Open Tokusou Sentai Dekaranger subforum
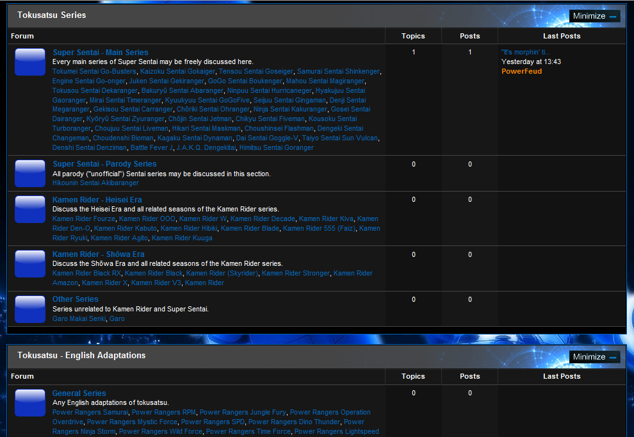 click(95, 90)
